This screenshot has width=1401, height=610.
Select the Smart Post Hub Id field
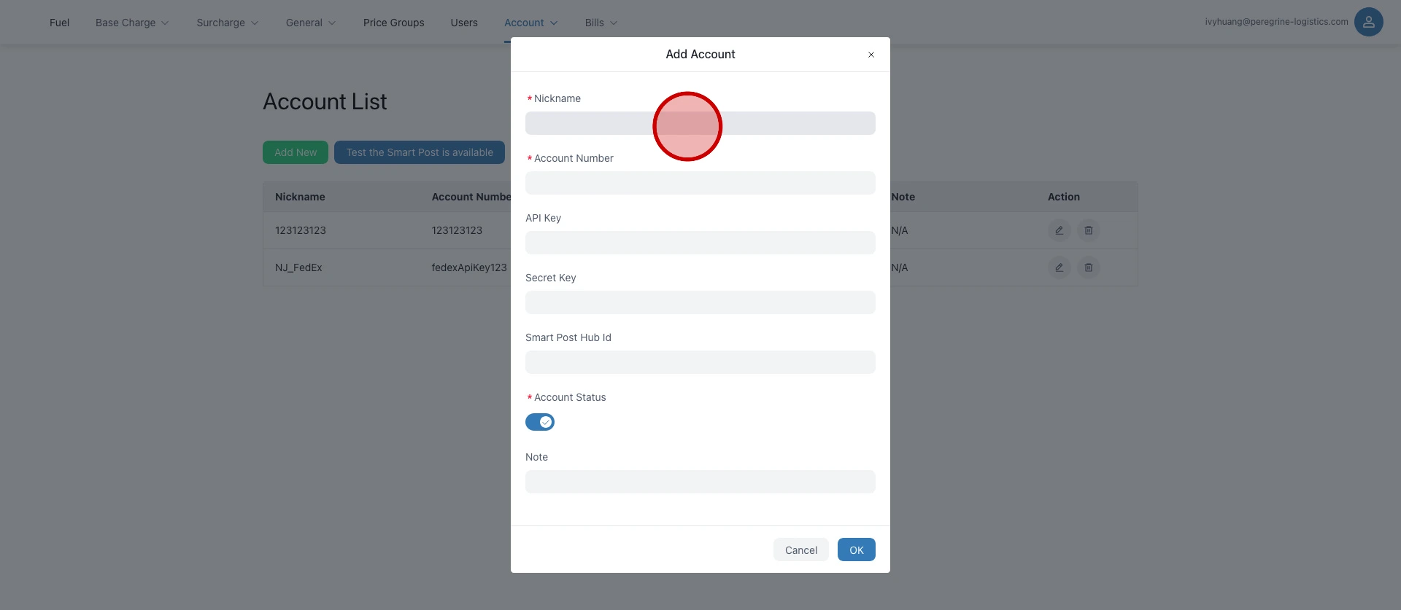point(700,362)
